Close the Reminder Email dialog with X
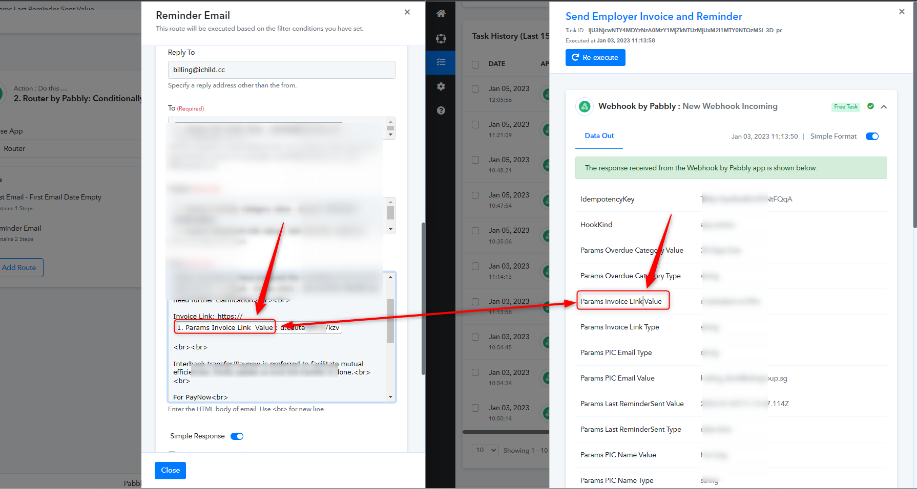 pyautogui.click(x=407, y=12)
